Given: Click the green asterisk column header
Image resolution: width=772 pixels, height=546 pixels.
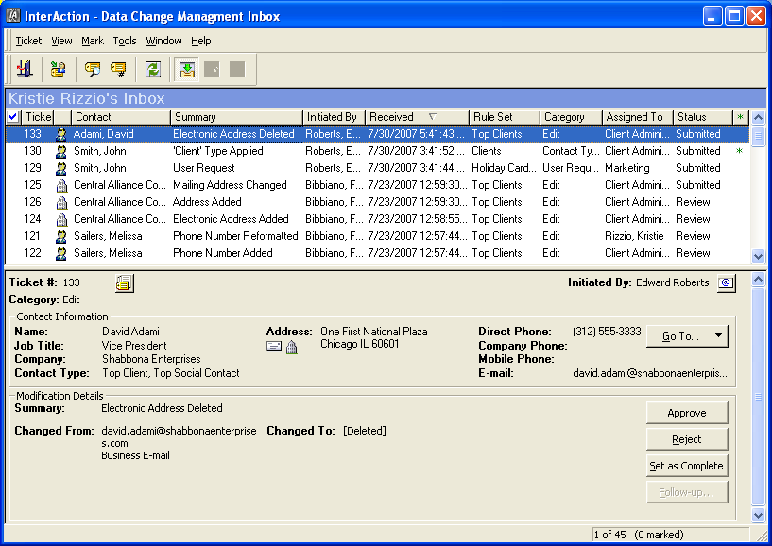Looking at the screenshot, I should point(740,117).
